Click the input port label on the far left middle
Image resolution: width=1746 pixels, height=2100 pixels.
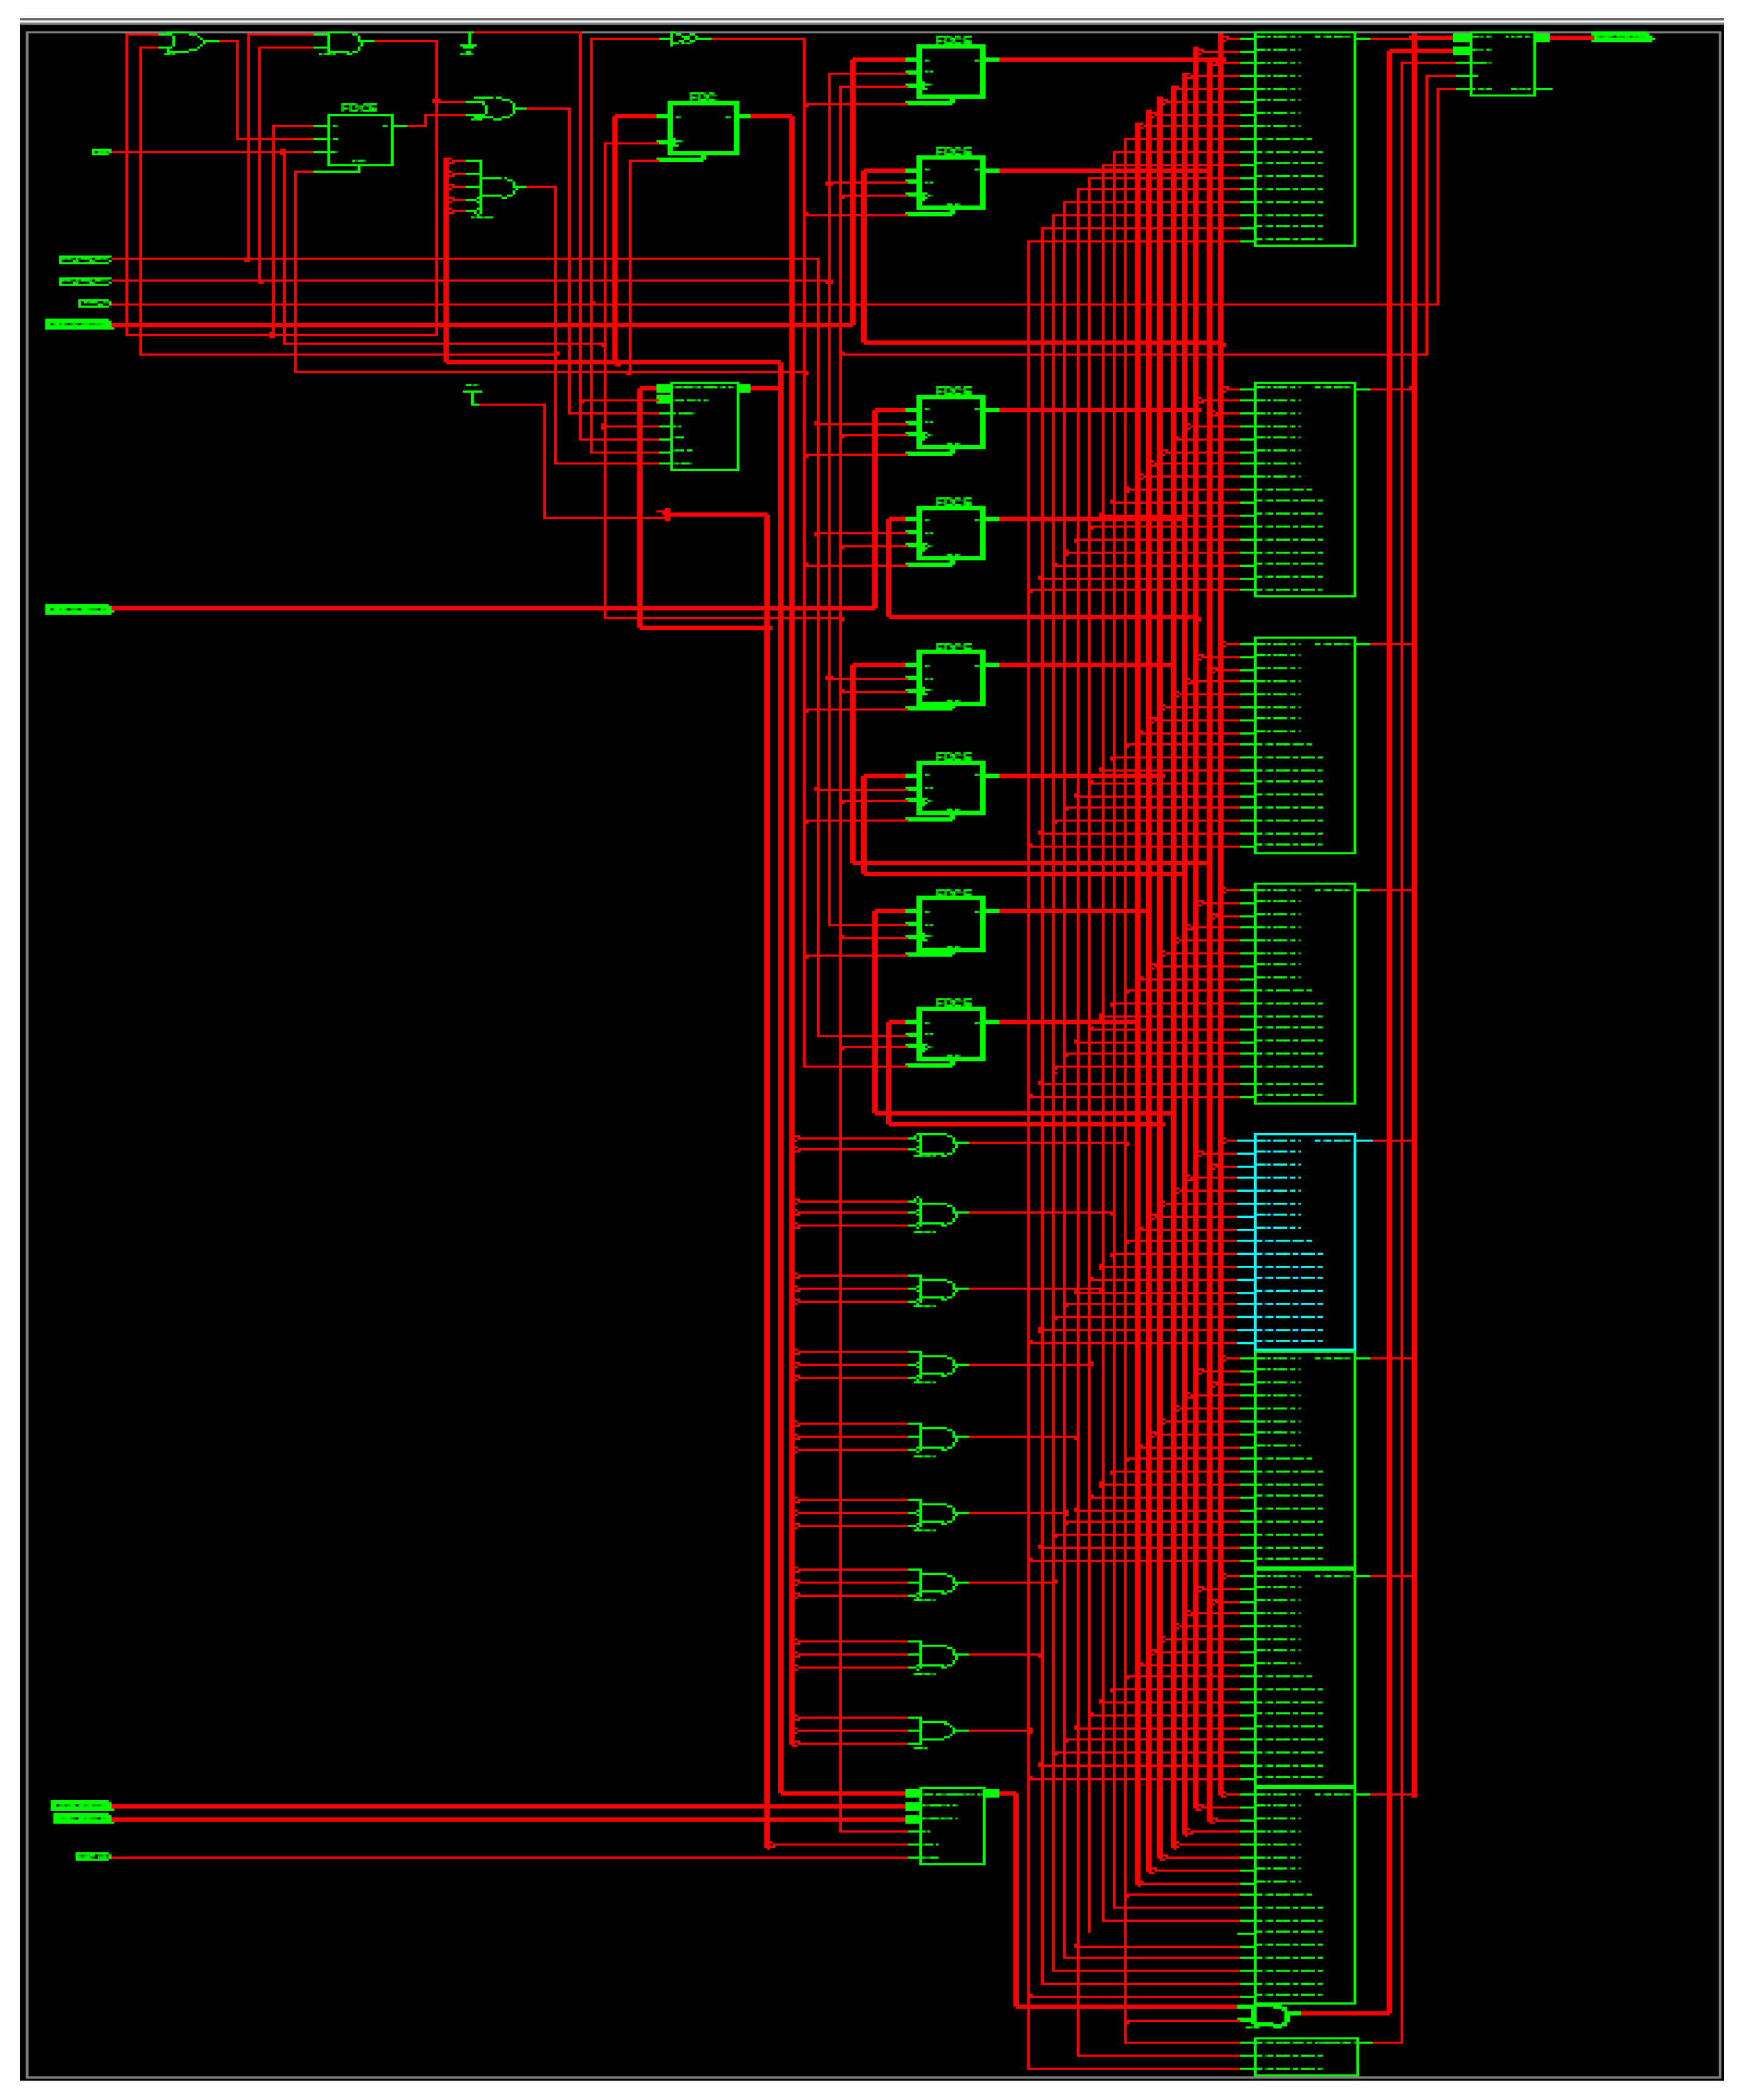coord(80,608)
